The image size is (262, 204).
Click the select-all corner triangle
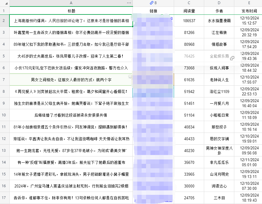point(6,3)
